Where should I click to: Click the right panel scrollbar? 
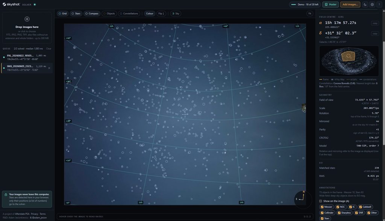[x=383, y=93]
